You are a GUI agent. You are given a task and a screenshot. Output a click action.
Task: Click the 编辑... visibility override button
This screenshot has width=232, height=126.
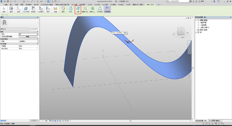pyautogui.click(x=28, y=36)
